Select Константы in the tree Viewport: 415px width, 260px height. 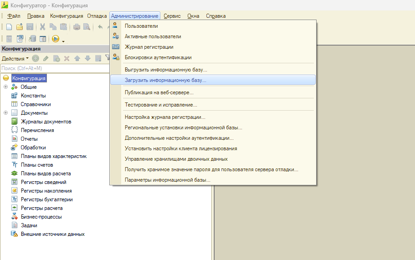[33, 96]
